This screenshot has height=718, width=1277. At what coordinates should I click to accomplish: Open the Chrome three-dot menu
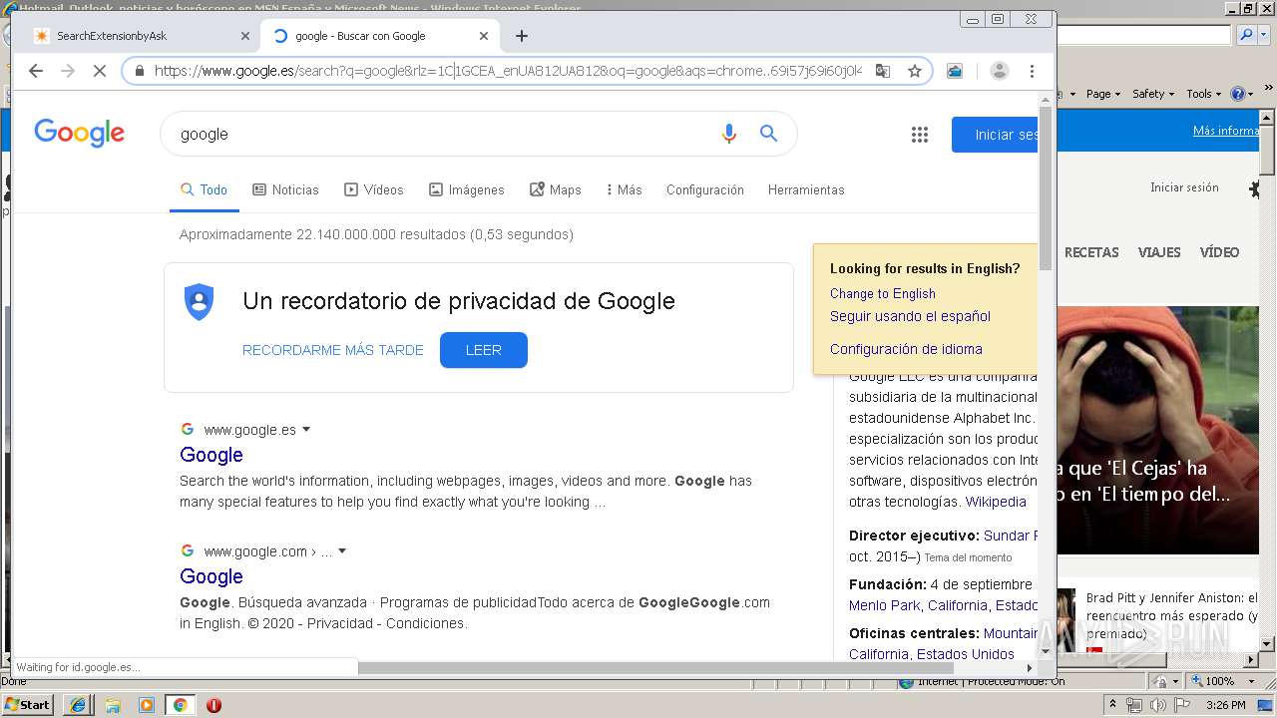[x=1032, y=71]
